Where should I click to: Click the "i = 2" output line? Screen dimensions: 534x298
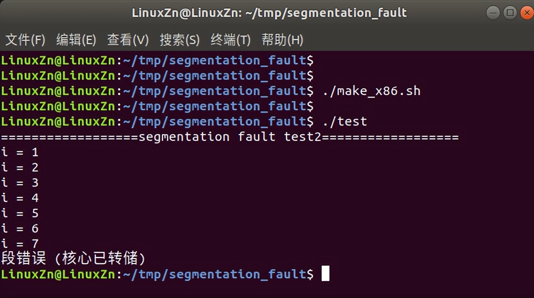pyautogui.click(x=20, y=167)
